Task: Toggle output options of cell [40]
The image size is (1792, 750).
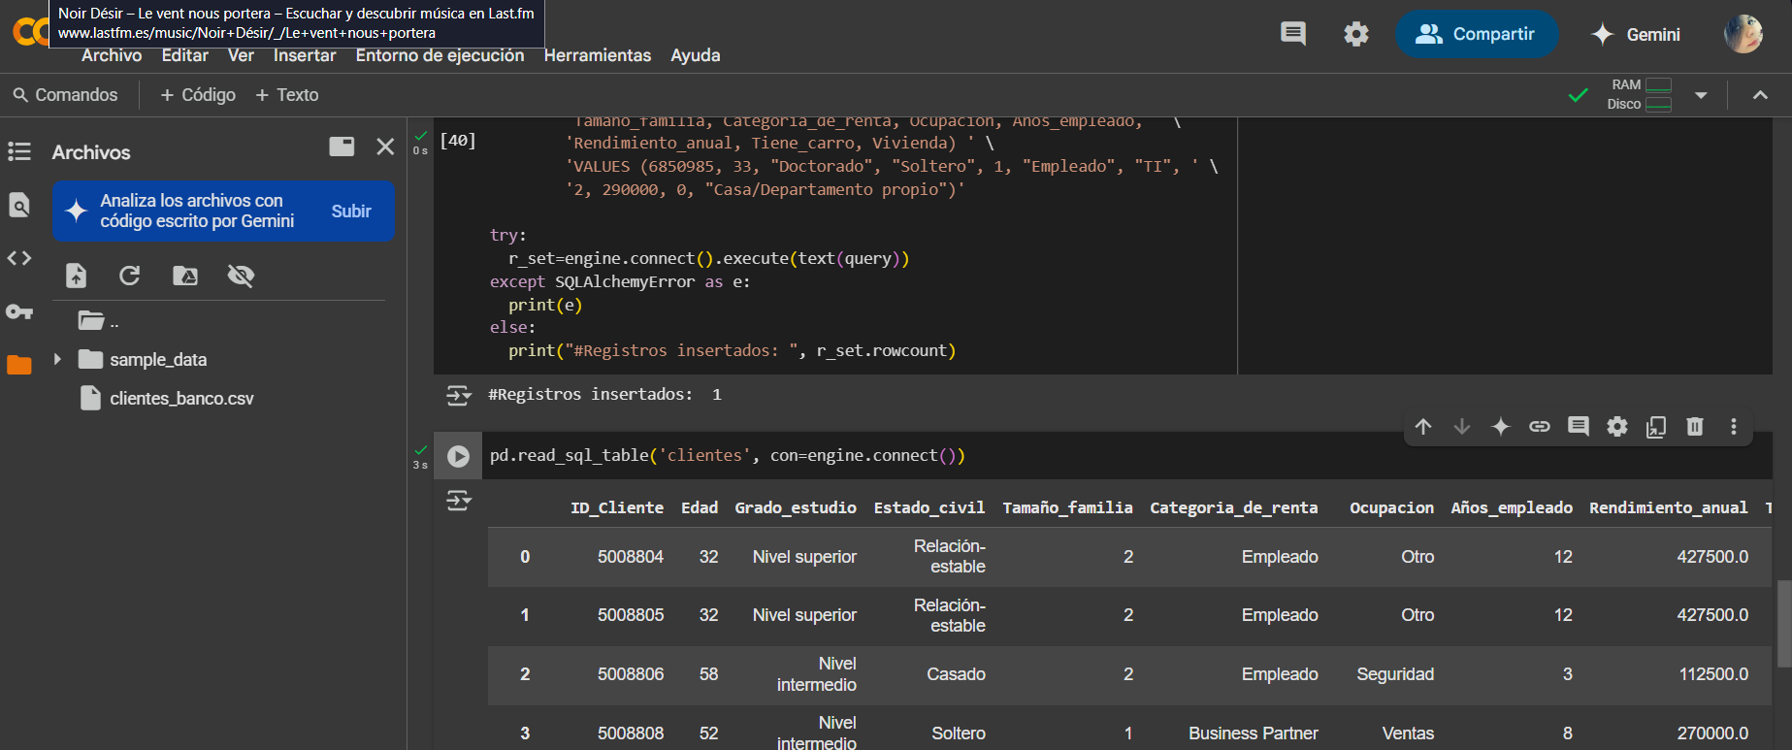Action: [x=458, y=395]
